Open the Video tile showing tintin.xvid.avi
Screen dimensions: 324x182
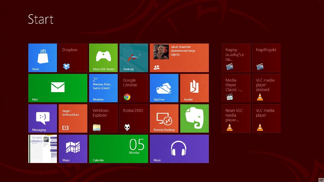click(x=73, y=118)
